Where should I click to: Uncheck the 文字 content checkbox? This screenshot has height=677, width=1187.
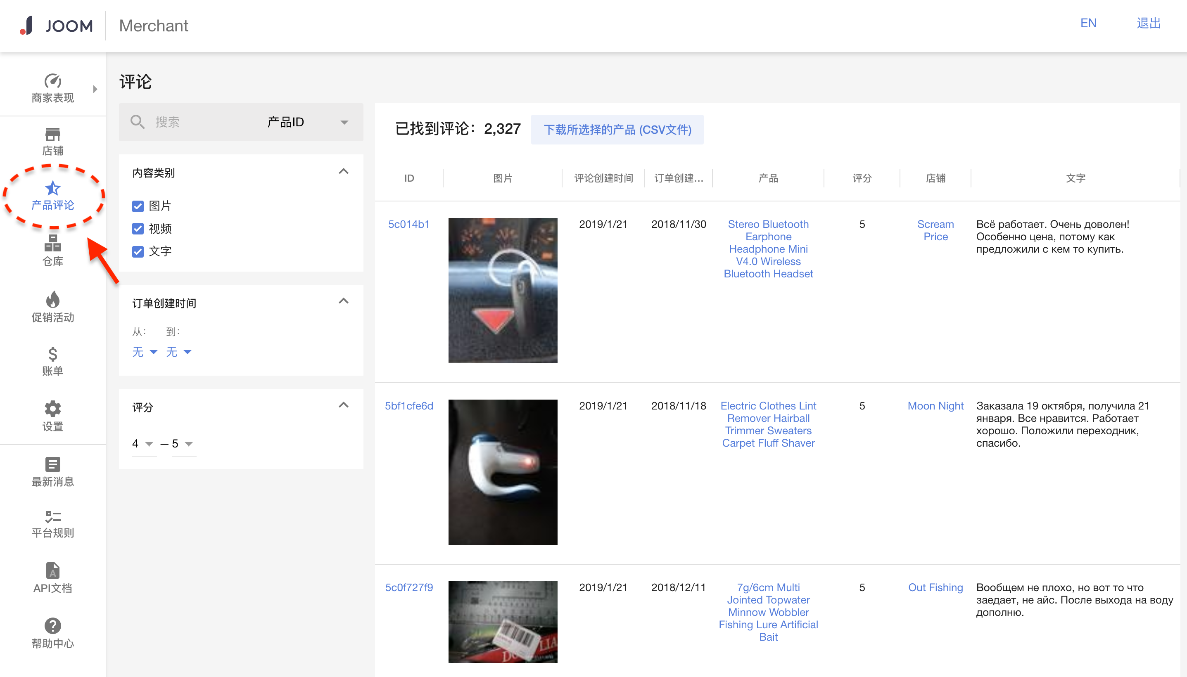pos(138,251)
